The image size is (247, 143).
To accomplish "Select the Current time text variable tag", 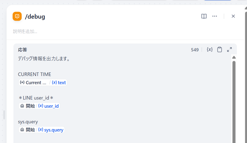I will coord(43,83).
